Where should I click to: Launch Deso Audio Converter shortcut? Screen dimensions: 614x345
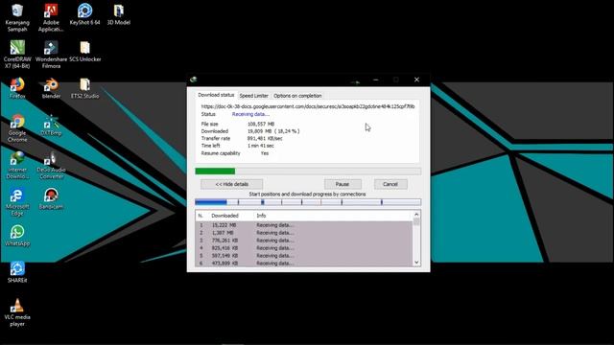(x=51, y=165)
